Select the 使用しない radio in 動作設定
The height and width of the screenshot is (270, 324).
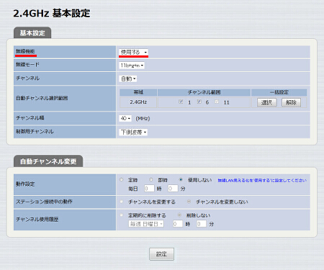click(181, 179)
